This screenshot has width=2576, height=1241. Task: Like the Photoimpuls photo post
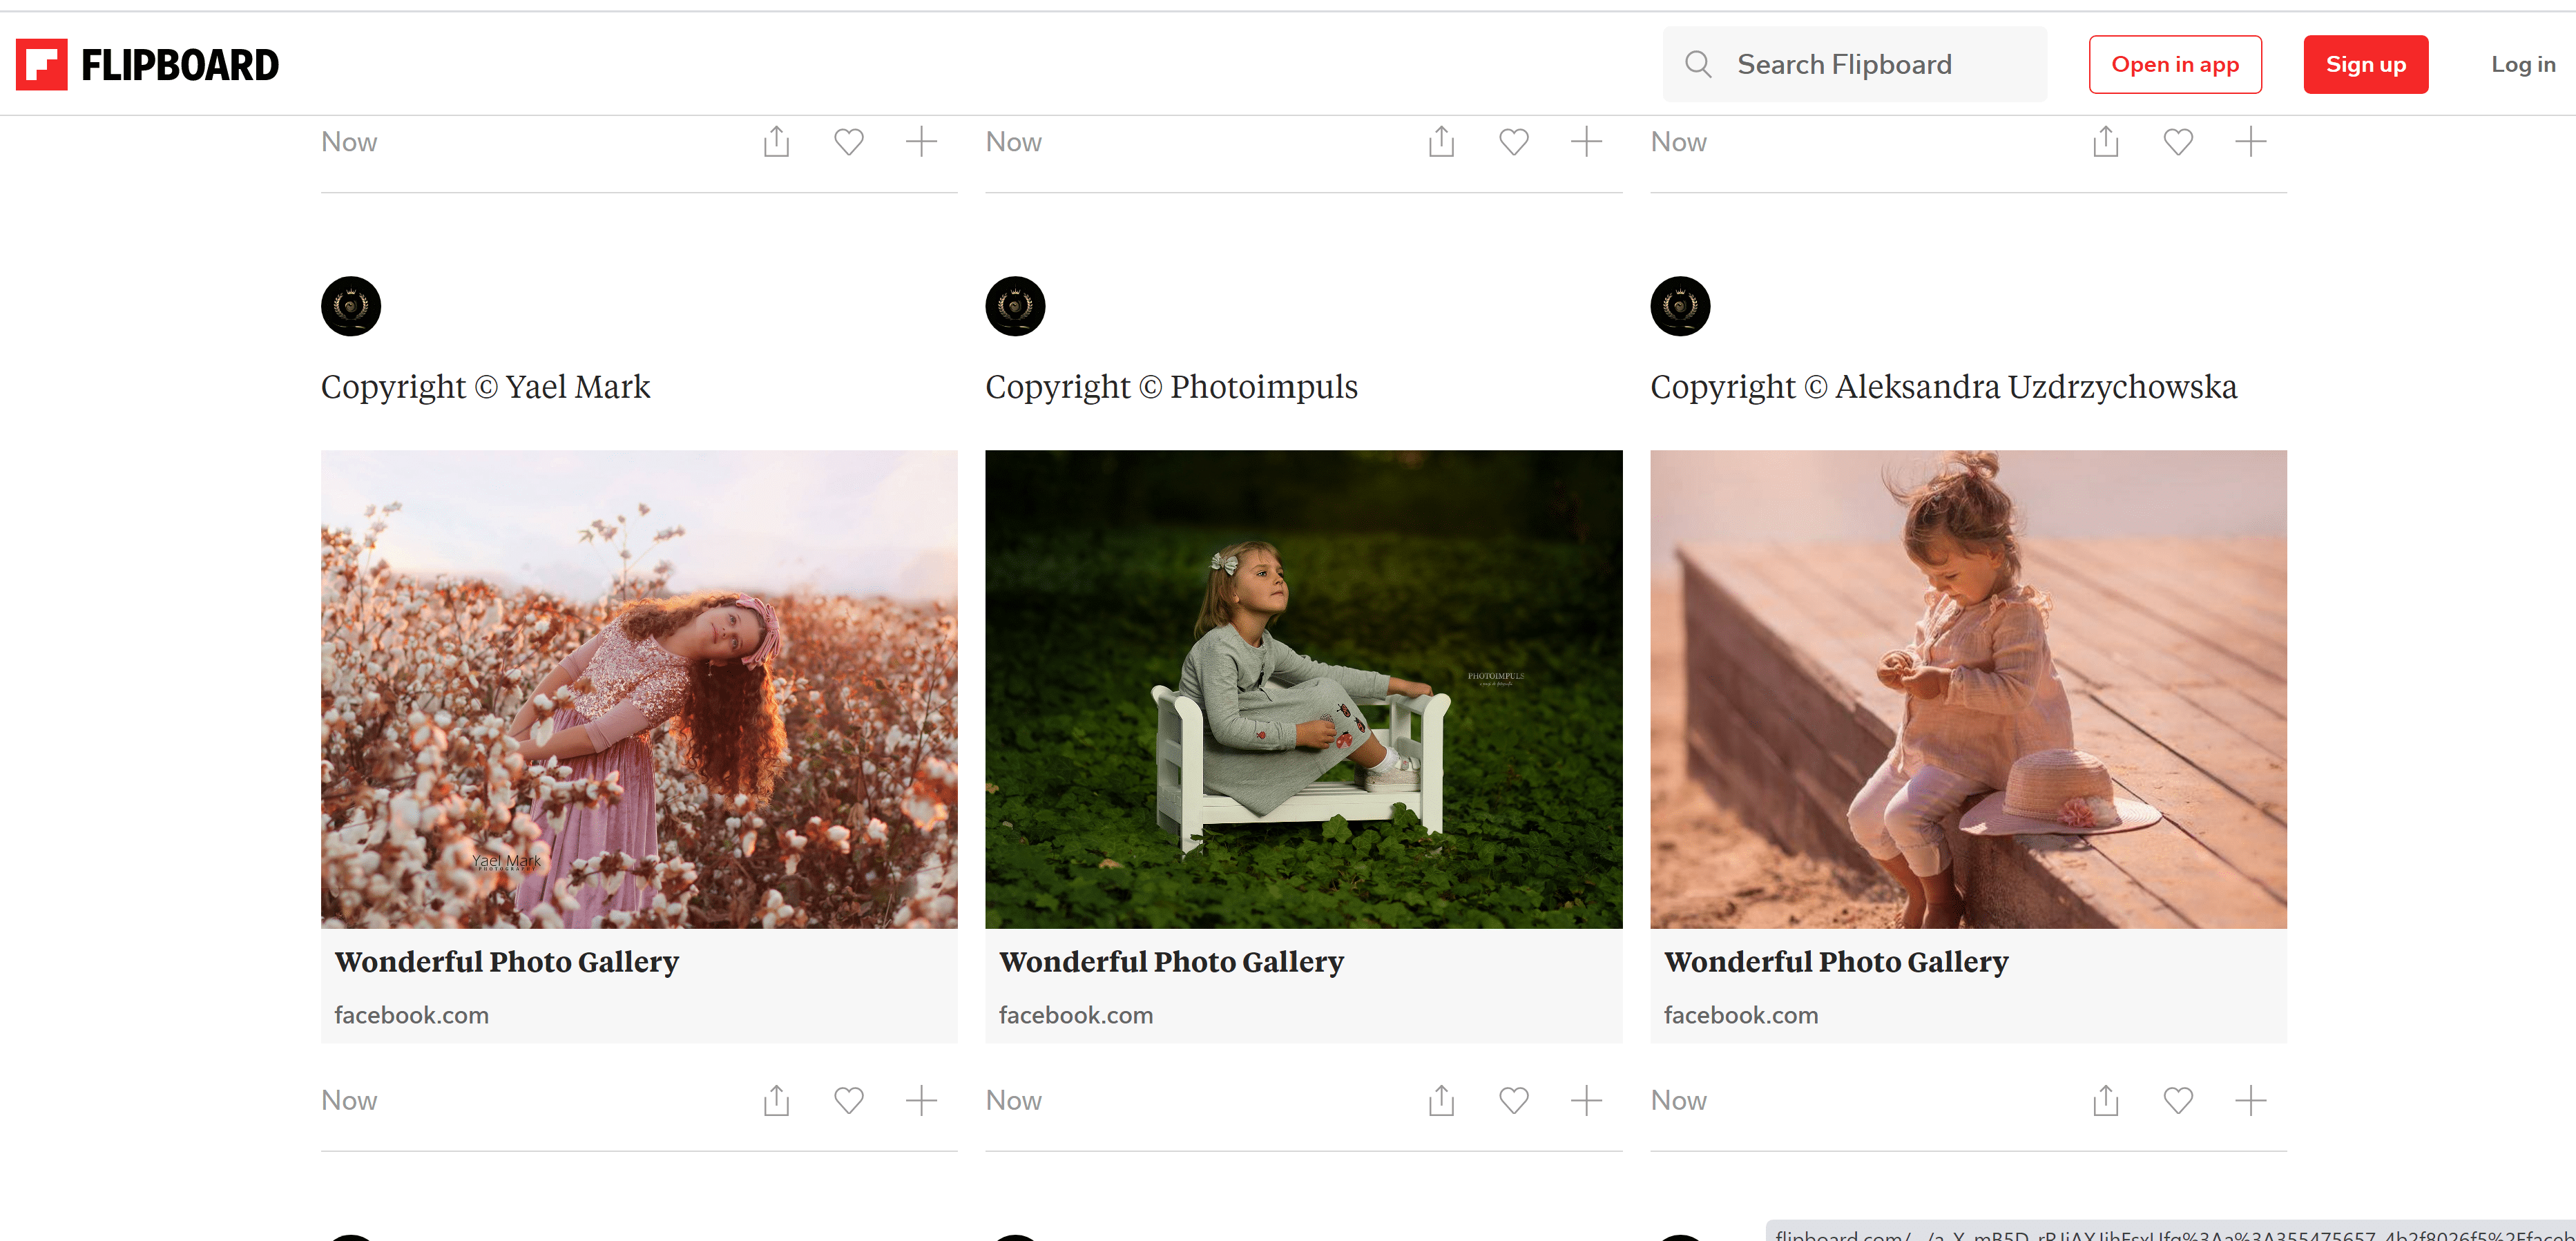(x=1513, y=1101)
